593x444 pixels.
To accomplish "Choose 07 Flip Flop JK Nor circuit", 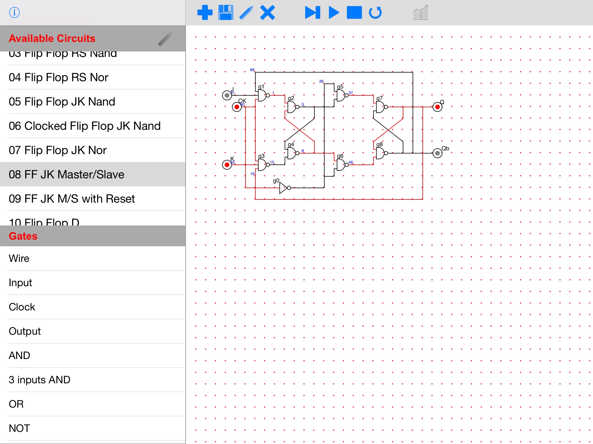I will (x=93, y=150).
